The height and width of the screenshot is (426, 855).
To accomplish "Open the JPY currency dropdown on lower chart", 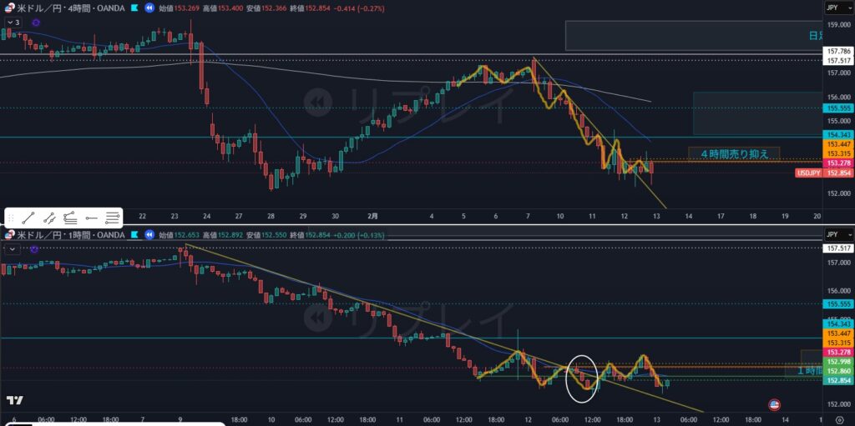I will click(832, 235).
